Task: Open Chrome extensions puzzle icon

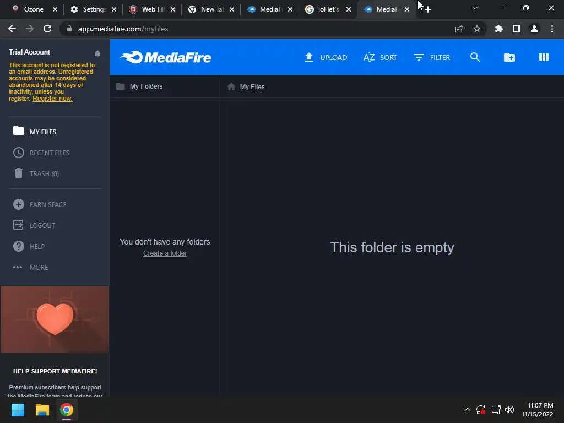Action: 498,29
